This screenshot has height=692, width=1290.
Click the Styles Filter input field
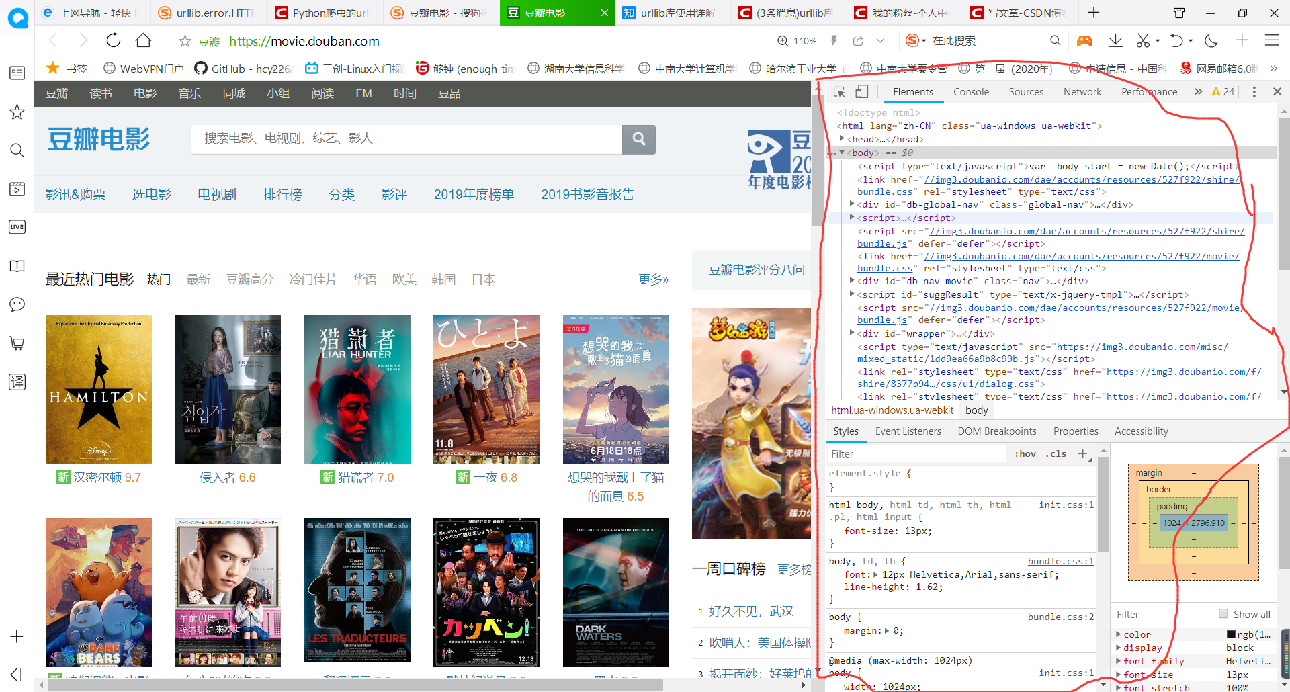click(917, 454)
